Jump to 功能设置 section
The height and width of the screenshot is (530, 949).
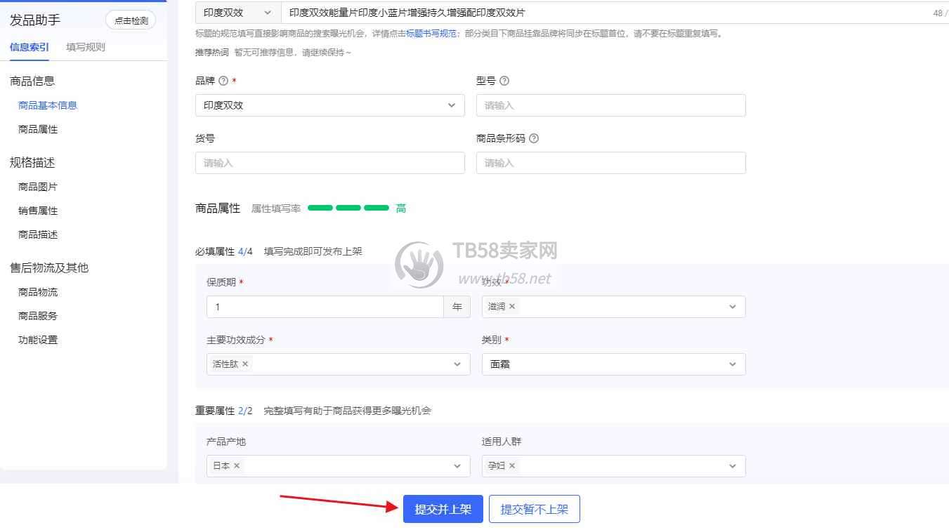click(38, 340)
